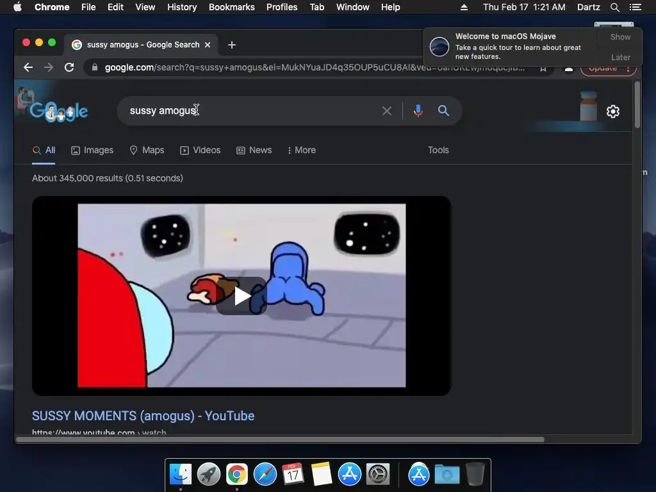
Task: Open App Store icon right of Dock divider
Action: coord(419,475)
